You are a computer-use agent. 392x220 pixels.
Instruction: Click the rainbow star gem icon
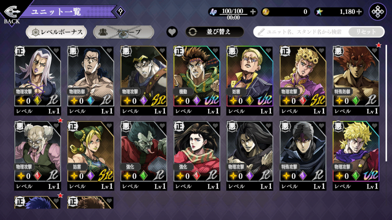(x=319, y=11)
